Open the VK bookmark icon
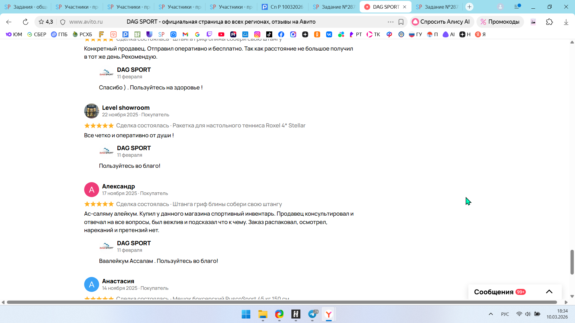This screenshot has width=575, height=323. [329, 34]
